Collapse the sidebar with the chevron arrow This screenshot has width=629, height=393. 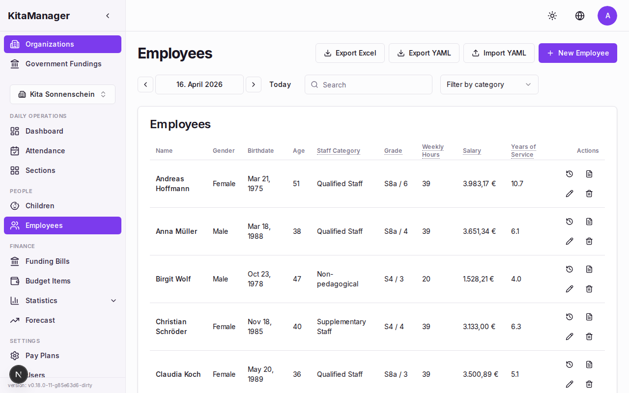pyautogui.click(x=108, y=15)
